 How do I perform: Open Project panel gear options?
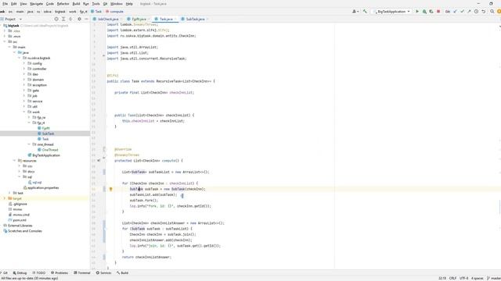79,19
